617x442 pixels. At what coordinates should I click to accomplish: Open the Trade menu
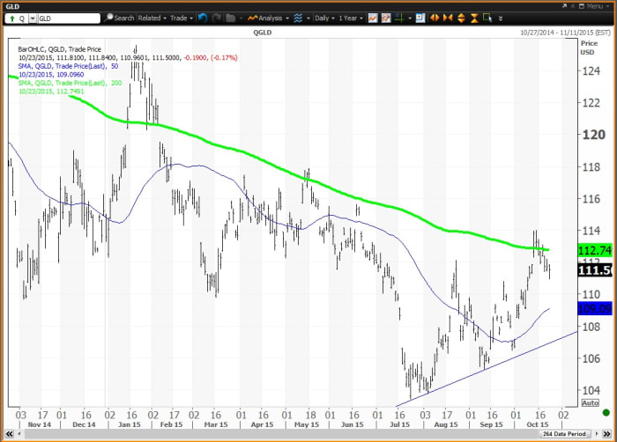pyautogui.click(x=182, y=18)
